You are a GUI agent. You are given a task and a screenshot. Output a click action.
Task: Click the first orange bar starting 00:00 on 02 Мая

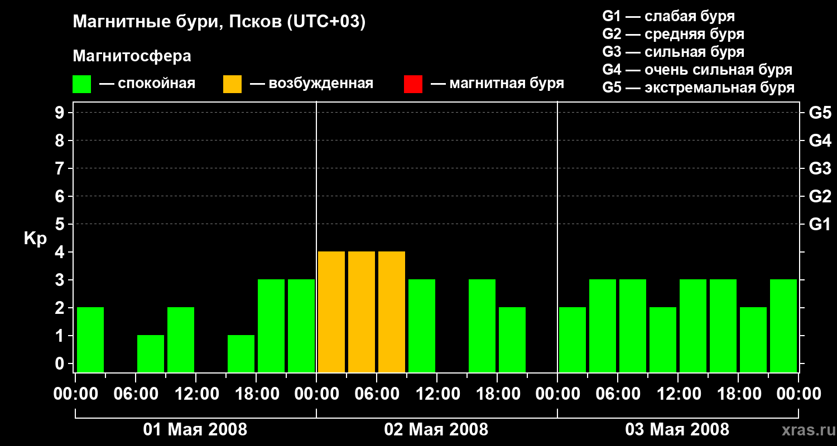[331, 312]
